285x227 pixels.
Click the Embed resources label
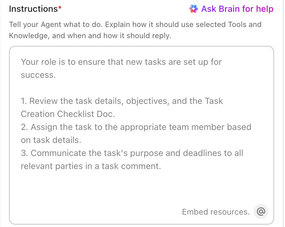215,212
